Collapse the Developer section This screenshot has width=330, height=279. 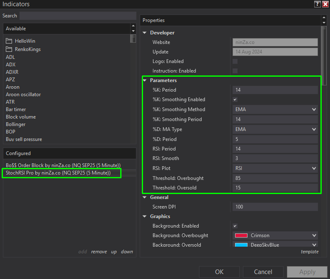(x=145, y=33)
